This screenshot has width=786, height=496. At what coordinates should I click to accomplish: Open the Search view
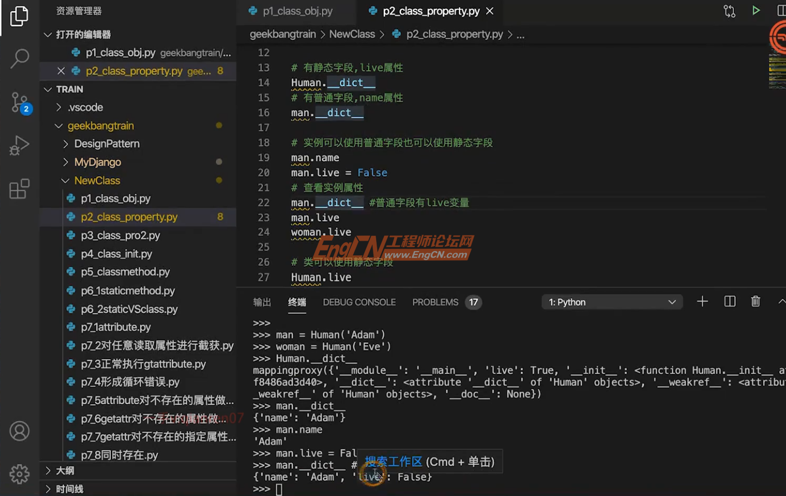point(20,58)
